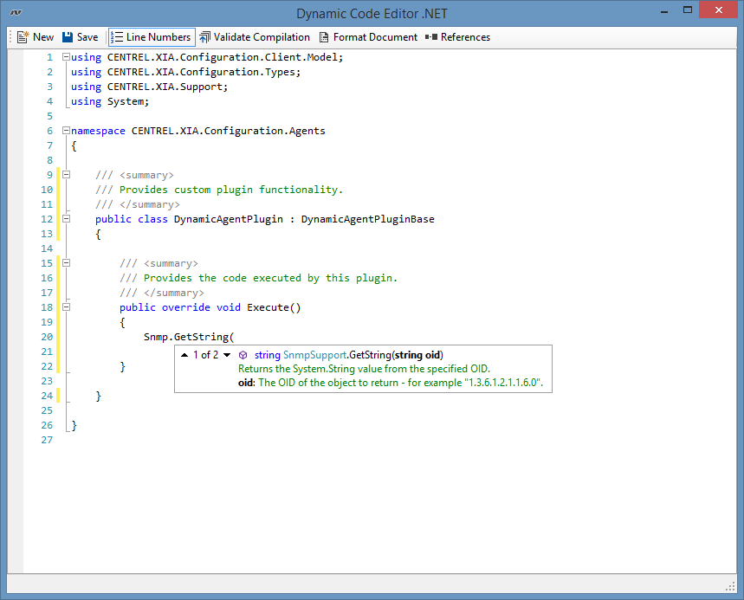This screenshot has height=600, width=744.
Task: Click on CENTREL.XIA.Configuration.Types using line
Action: coord(186,72)
